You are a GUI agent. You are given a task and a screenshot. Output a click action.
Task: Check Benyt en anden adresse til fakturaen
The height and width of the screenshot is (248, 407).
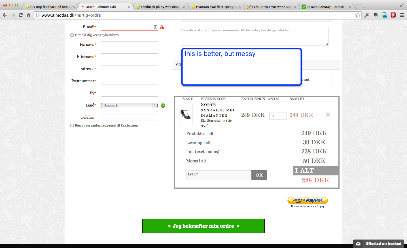[72, 125]
